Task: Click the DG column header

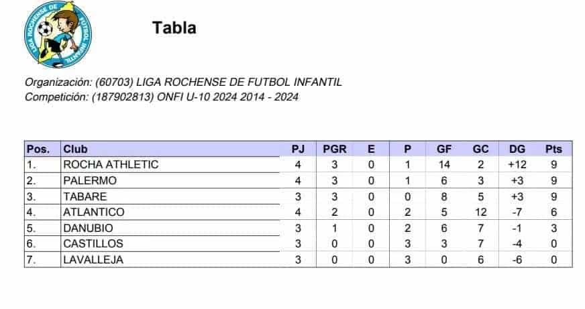Action: point(517,149)
